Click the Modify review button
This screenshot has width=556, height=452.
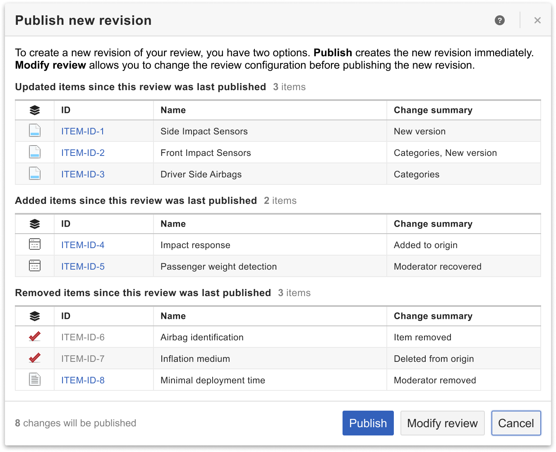pyautogui.click(x=442, y=423)
